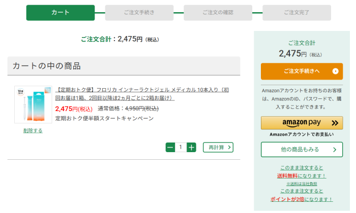This screenshot has width=356, height=213.
Task: Proceed with the orange ご注文手続きへ button
Action: pos(302,72)
